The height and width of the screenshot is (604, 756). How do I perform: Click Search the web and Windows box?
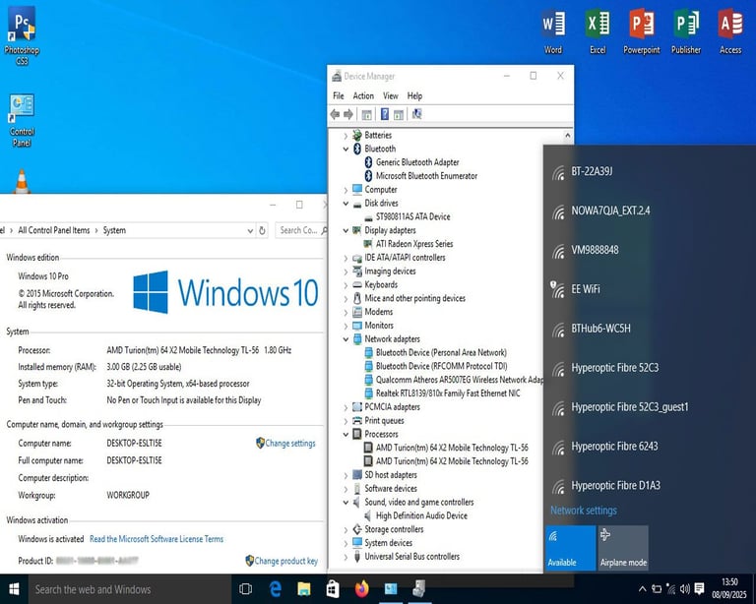pyautogui.click(x=130, y=589)
